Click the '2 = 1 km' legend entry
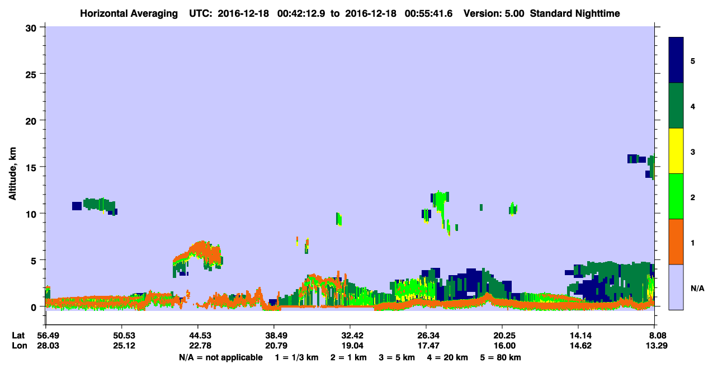Image resolution: width=727 pixels, height=373 pixels. coord(350,357)
